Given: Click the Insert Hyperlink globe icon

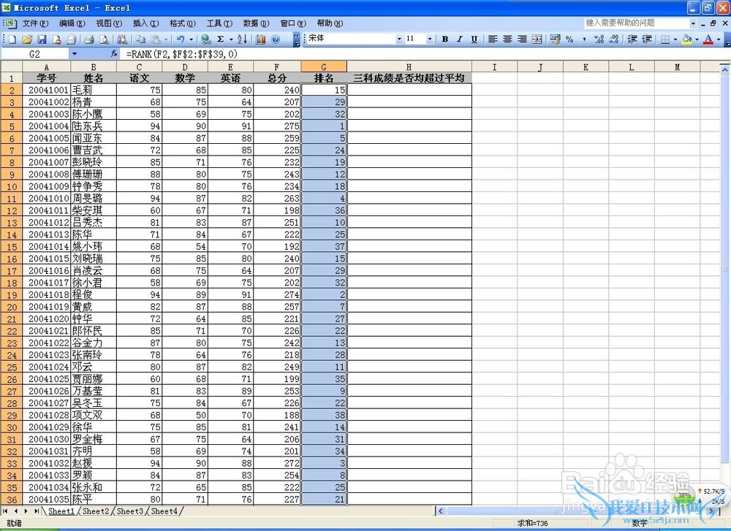Looking at the screenshot, I should [x=205, y=39].
